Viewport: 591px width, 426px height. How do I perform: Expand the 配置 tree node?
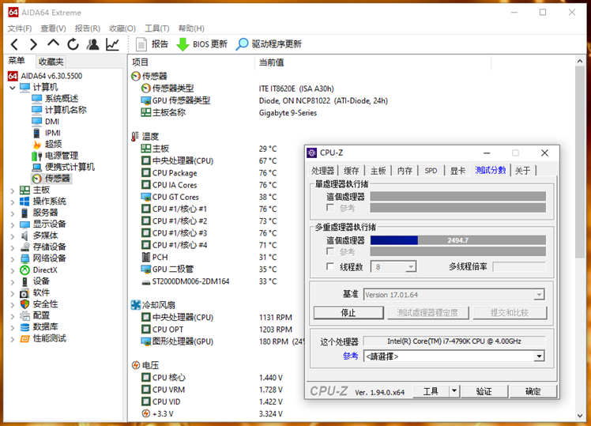click(x=13, y=316)
